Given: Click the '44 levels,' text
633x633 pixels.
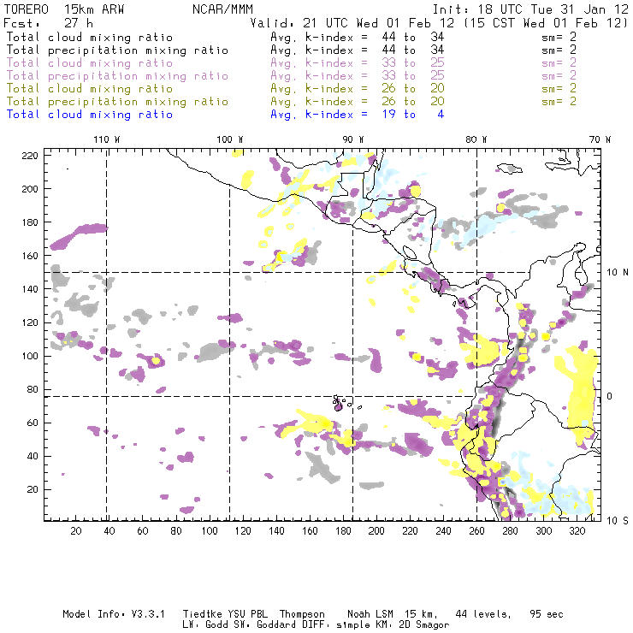Looking at the screenshot, I should point(483,615).
